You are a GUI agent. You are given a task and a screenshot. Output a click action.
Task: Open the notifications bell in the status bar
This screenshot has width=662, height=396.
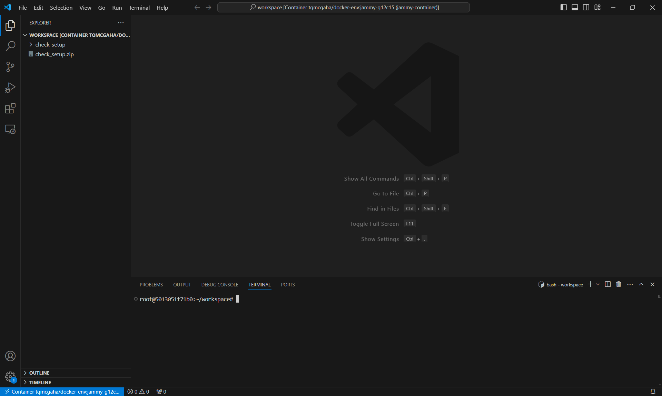point(653,392)
